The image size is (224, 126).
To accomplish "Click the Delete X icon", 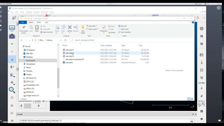I will (x=70, y=27).
